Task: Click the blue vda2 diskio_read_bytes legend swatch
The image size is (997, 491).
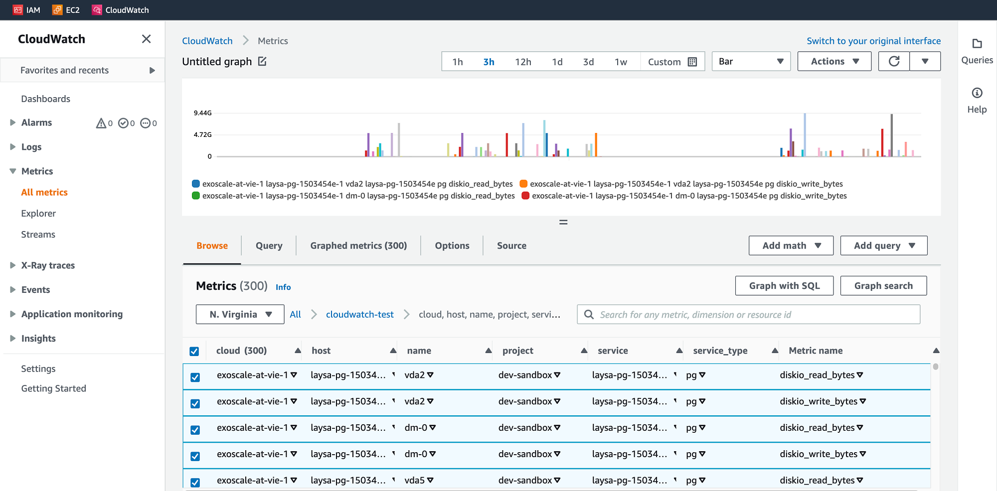Action: pyautogui.click(x=196, y=184)
